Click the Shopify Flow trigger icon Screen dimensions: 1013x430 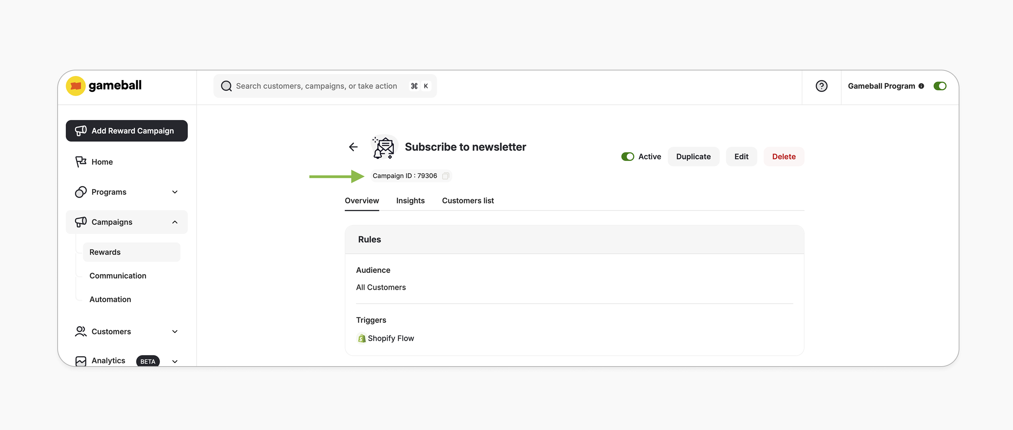pos(362,338)
